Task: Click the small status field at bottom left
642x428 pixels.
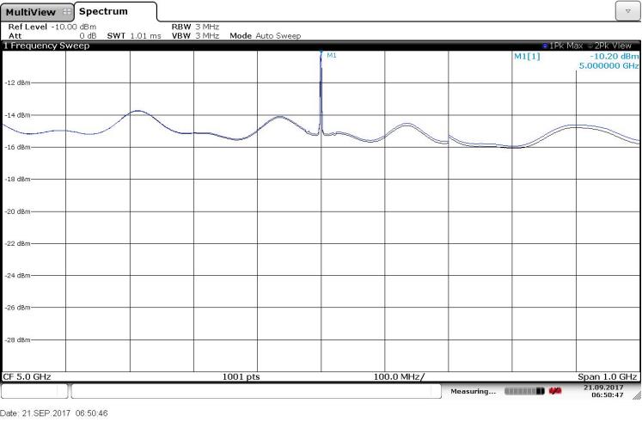Action: 34,391
